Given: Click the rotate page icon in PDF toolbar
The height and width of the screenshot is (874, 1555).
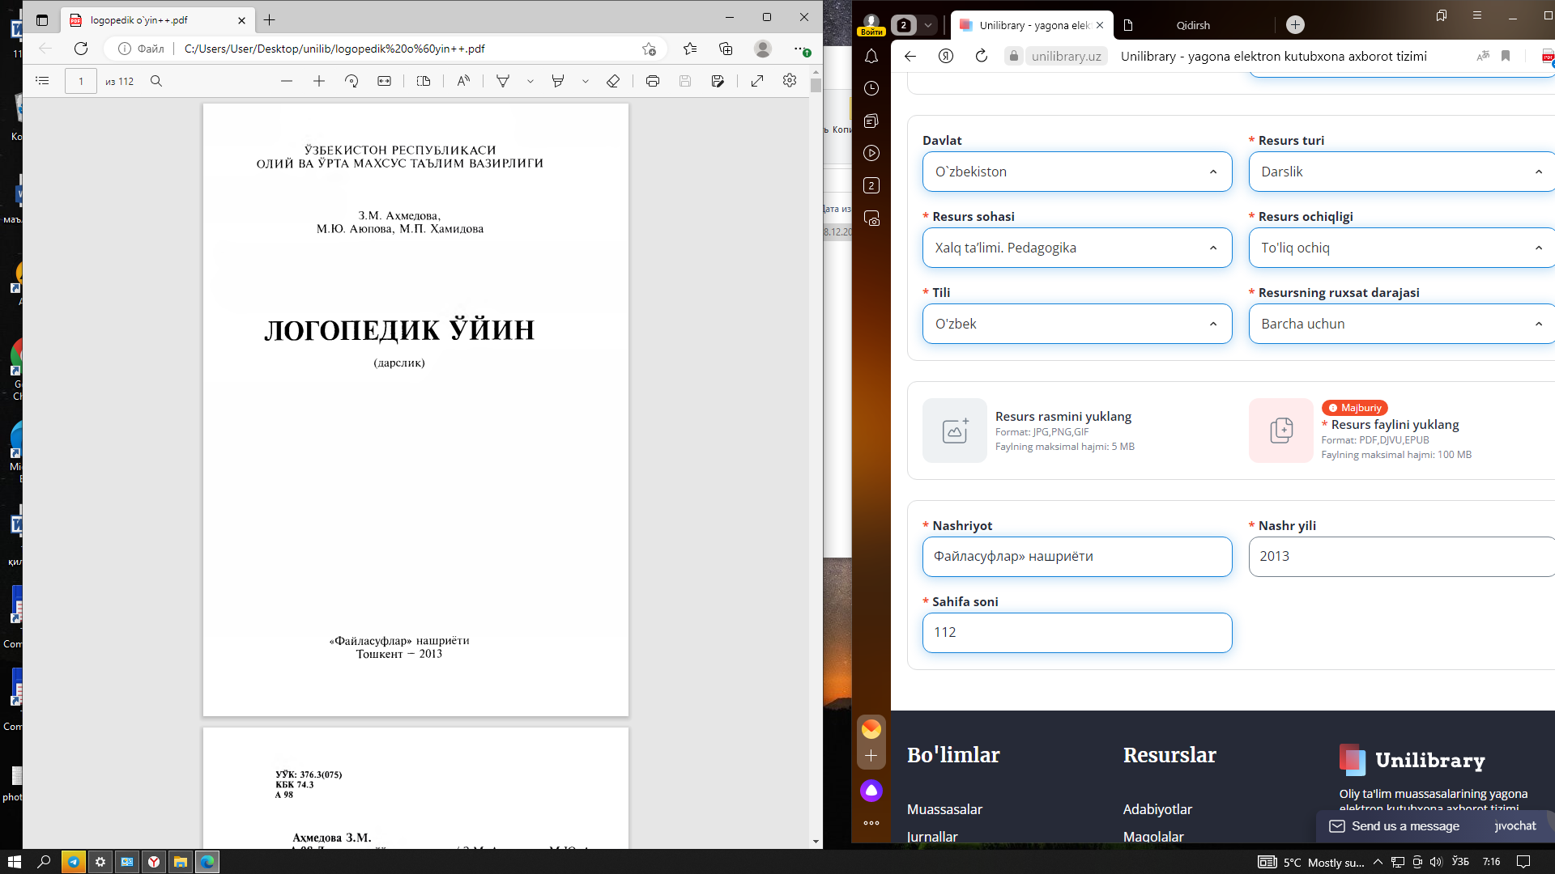Looking at the screenshot, I should point(351,81).
